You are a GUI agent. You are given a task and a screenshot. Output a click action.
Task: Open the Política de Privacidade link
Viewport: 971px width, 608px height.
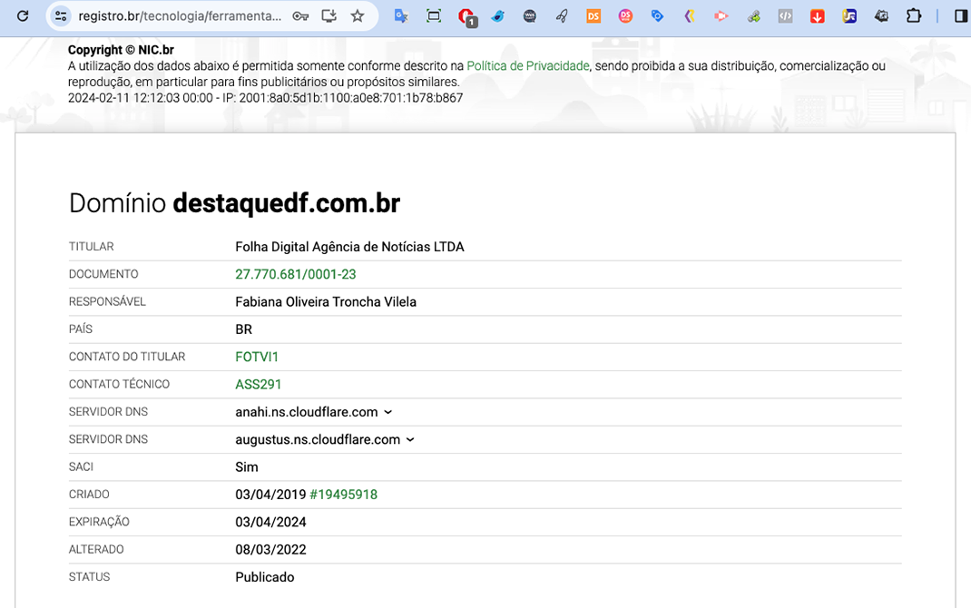click(x=527, y=66)
